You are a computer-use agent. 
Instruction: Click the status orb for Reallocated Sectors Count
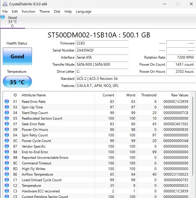tap(7, 118)
